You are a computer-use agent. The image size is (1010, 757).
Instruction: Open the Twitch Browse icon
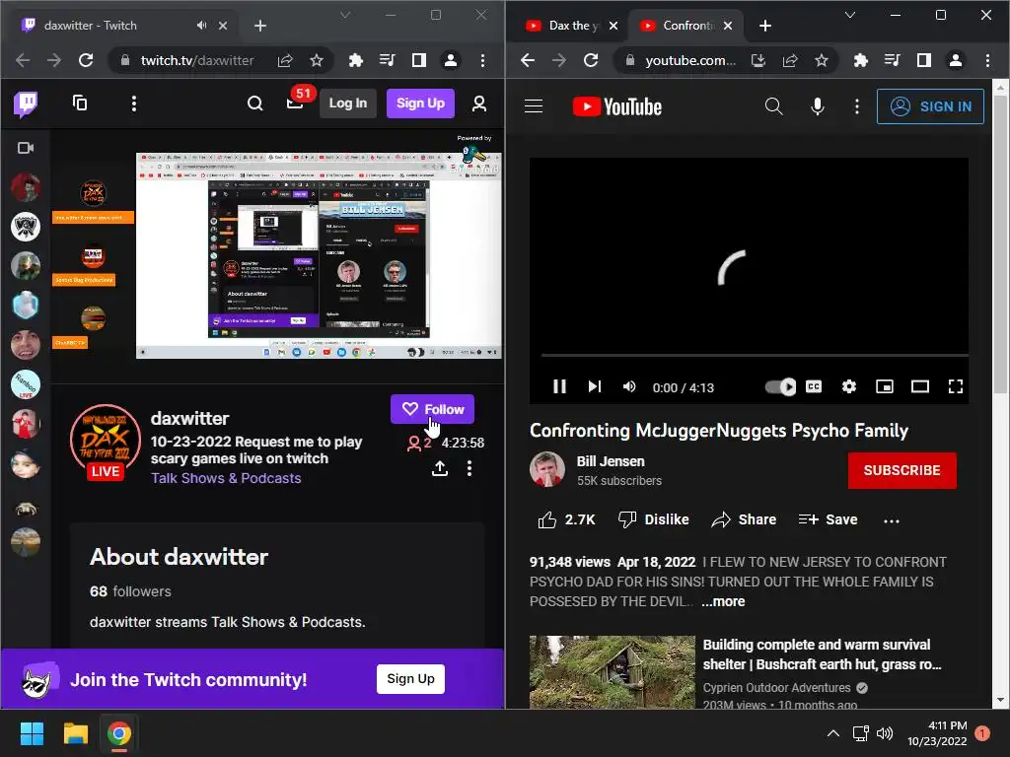[x=80, y=103]
